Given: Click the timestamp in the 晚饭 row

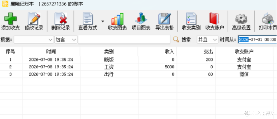Looking at the screenshot, I should point(51,60).
